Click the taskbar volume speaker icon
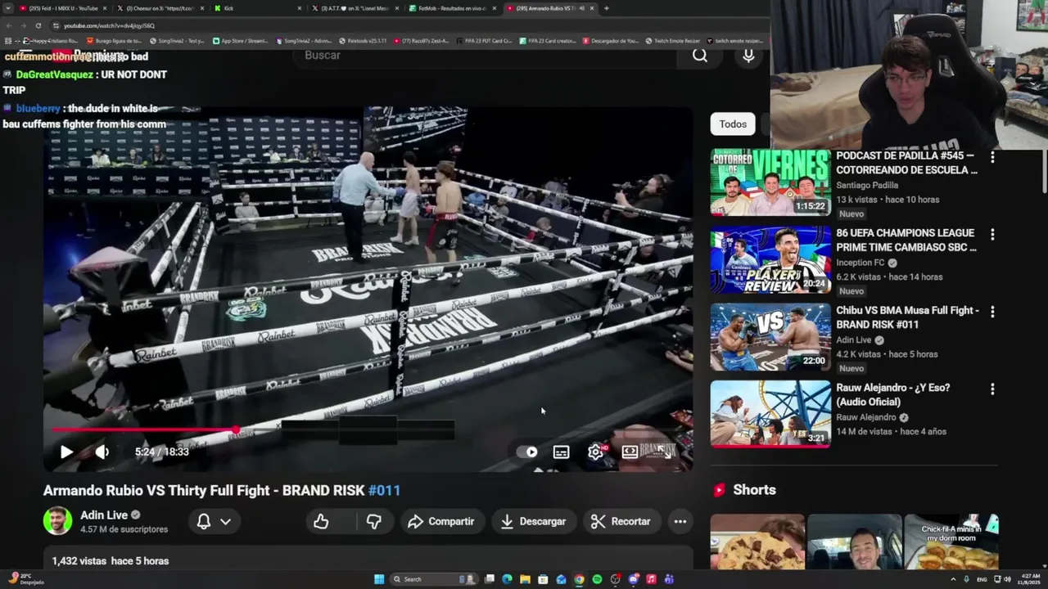This screenshot has width=1048, height=589. coord(1007,579)
